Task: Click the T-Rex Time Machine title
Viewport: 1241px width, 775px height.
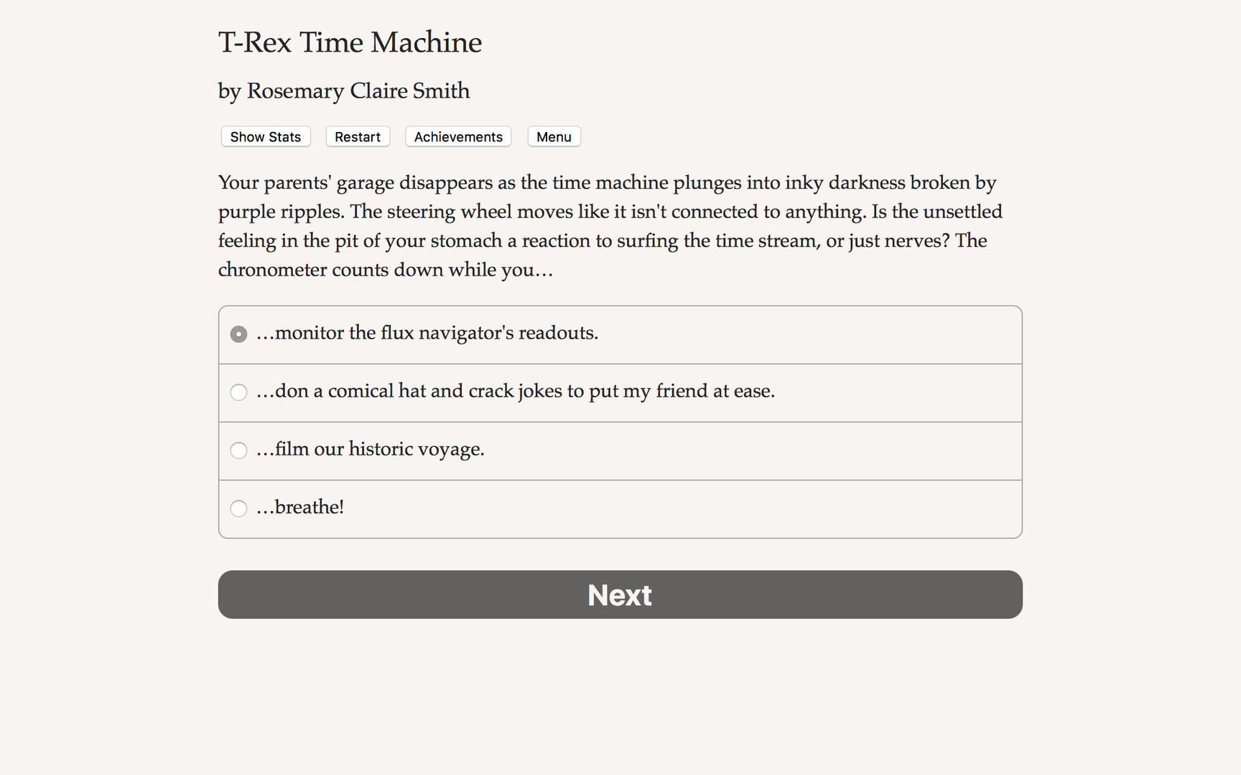Action: click(x=350, y=42)
